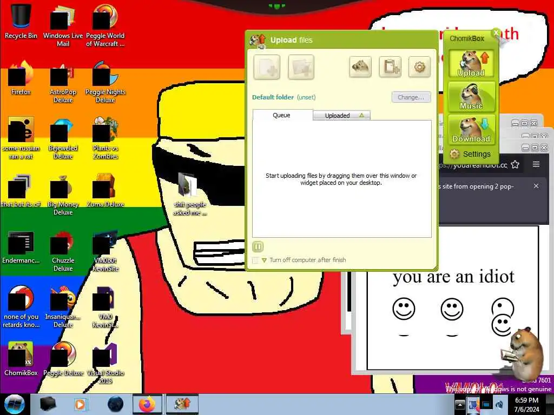Enable Turn off computer after finish checkbox
554x415 pixels.
(x=255, y=260)
